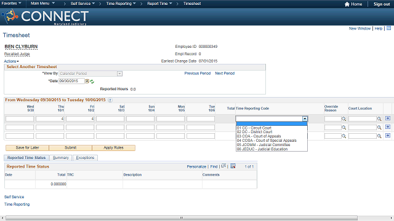Image resolution: width=394 pixels, height=221 pixels.
Task: Click the Personalize link
Action: (x=196, y=166)
